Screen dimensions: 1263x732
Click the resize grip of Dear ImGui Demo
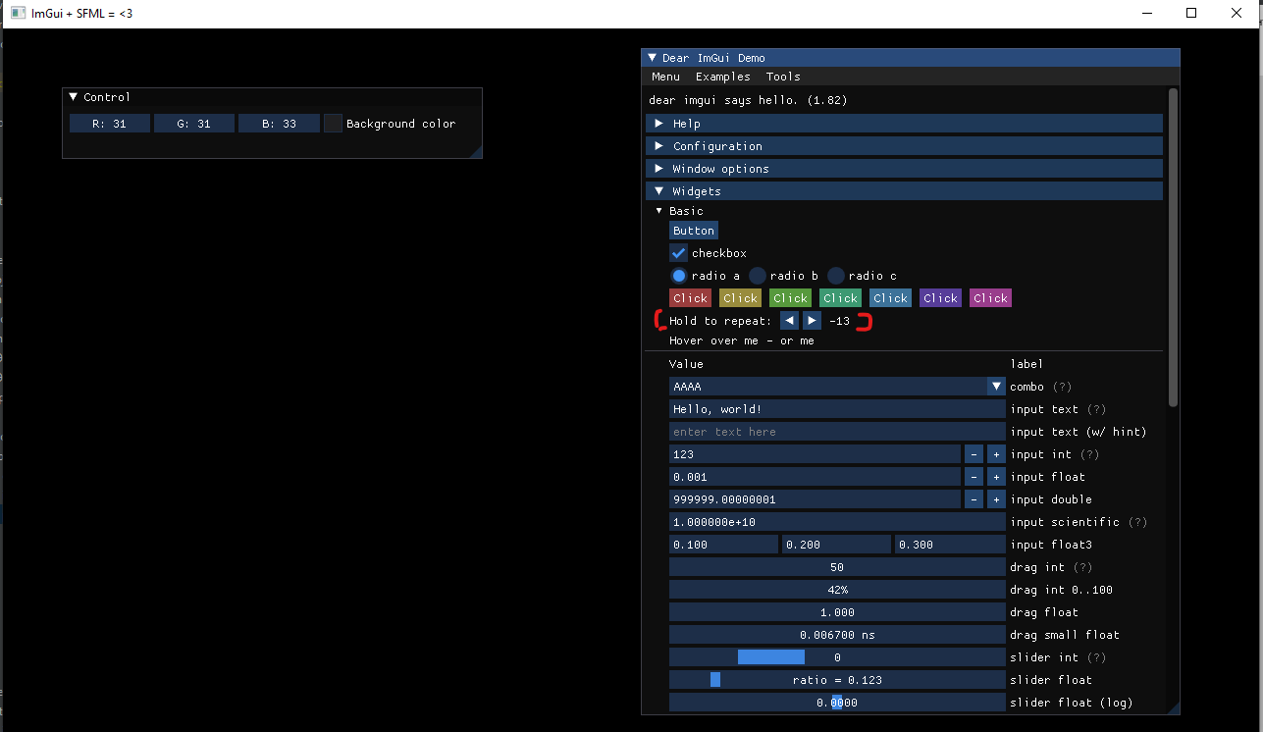pos(1174,708)
